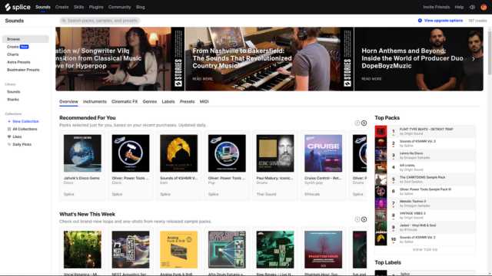Go to next Recommended For You packs

coord(364,123)
